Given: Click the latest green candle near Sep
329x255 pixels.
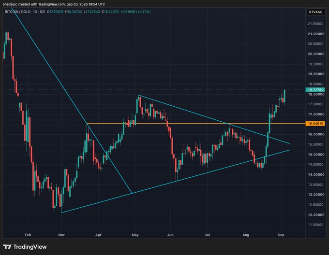Looking at the screenshot, I should click(284, 96).
